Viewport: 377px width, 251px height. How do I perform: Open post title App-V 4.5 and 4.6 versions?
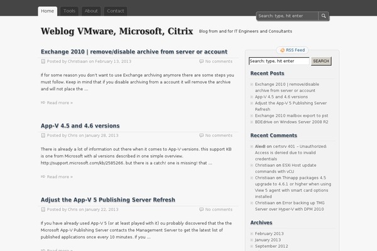coord(80,125)
